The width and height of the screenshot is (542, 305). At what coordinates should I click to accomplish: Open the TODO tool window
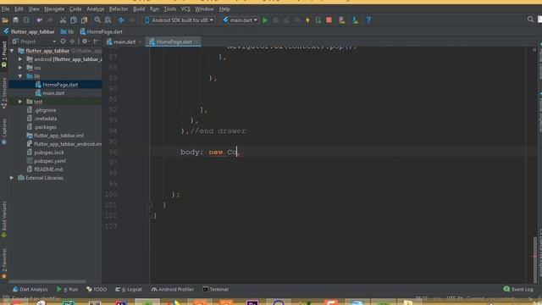click(x=97, y=290)
